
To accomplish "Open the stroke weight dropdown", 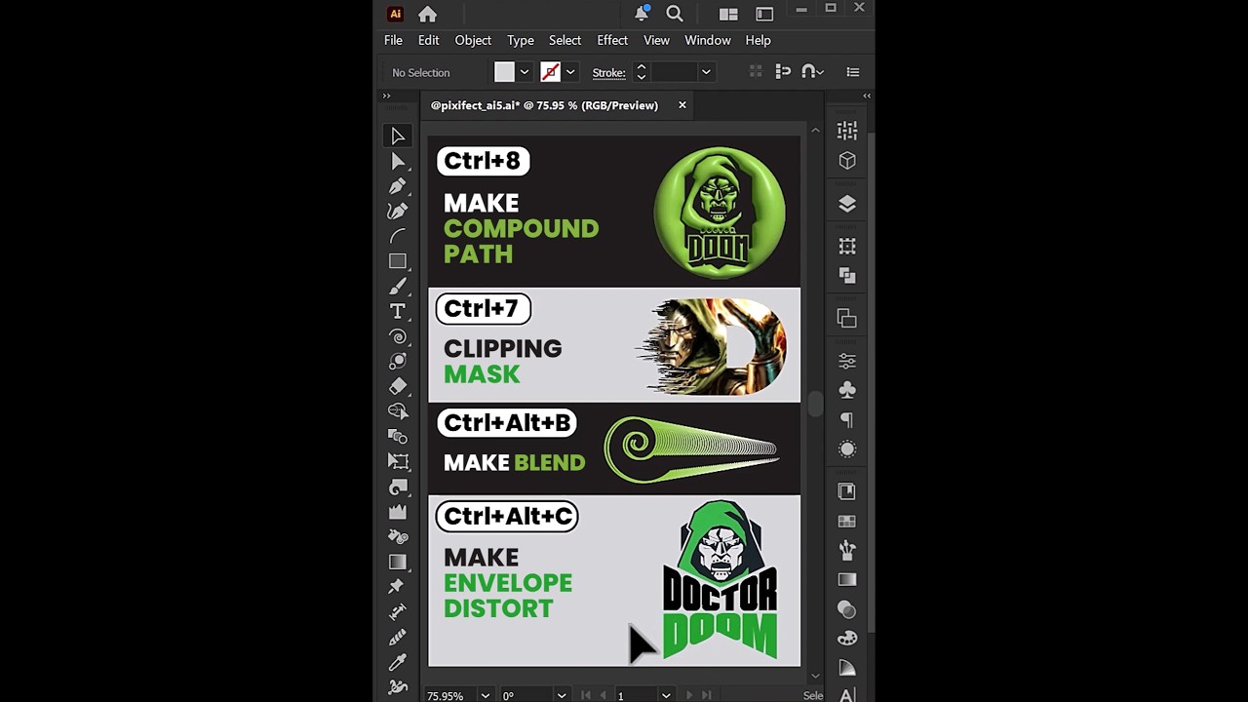I will 706,72.
